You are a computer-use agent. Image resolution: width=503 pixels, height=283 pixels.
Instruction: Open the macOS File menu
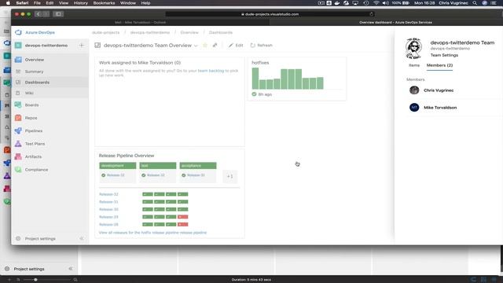[x=37, y=3]
